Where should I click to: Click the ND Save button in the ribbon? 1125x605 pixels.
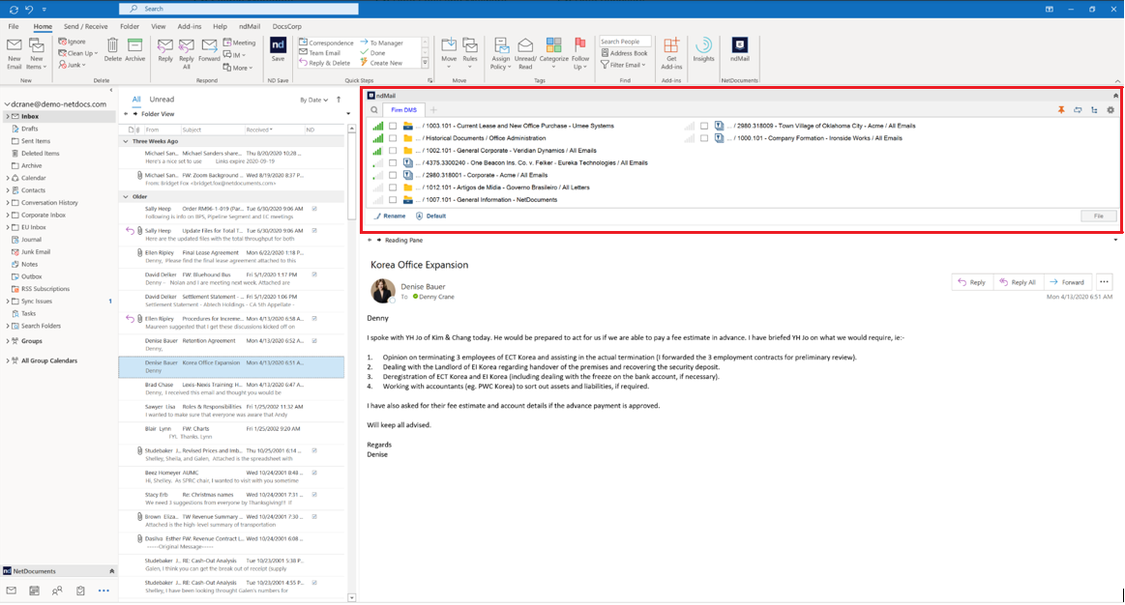pyautogui.click(x=278, y=50)
